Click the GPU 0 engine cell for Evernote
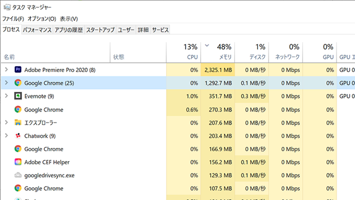Viewport: 355px width, 200px height. 347,96
